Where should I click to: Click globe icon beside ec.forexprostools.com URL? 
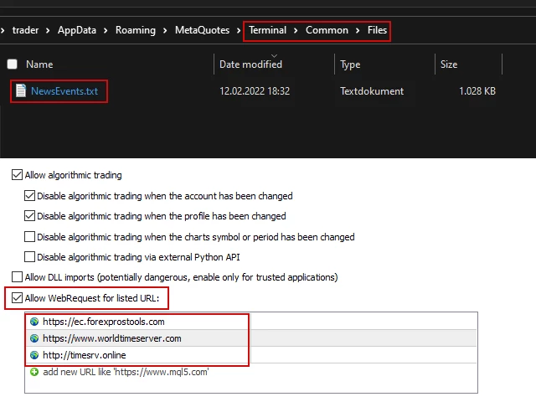click(34, 322)
